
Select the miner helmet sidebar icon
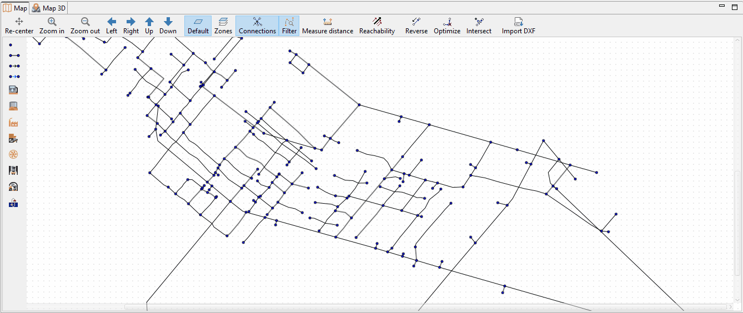tap(14, 186)
